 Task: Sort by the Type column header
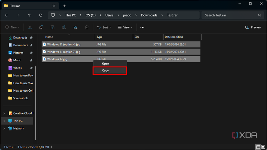(x=114, y=37)
